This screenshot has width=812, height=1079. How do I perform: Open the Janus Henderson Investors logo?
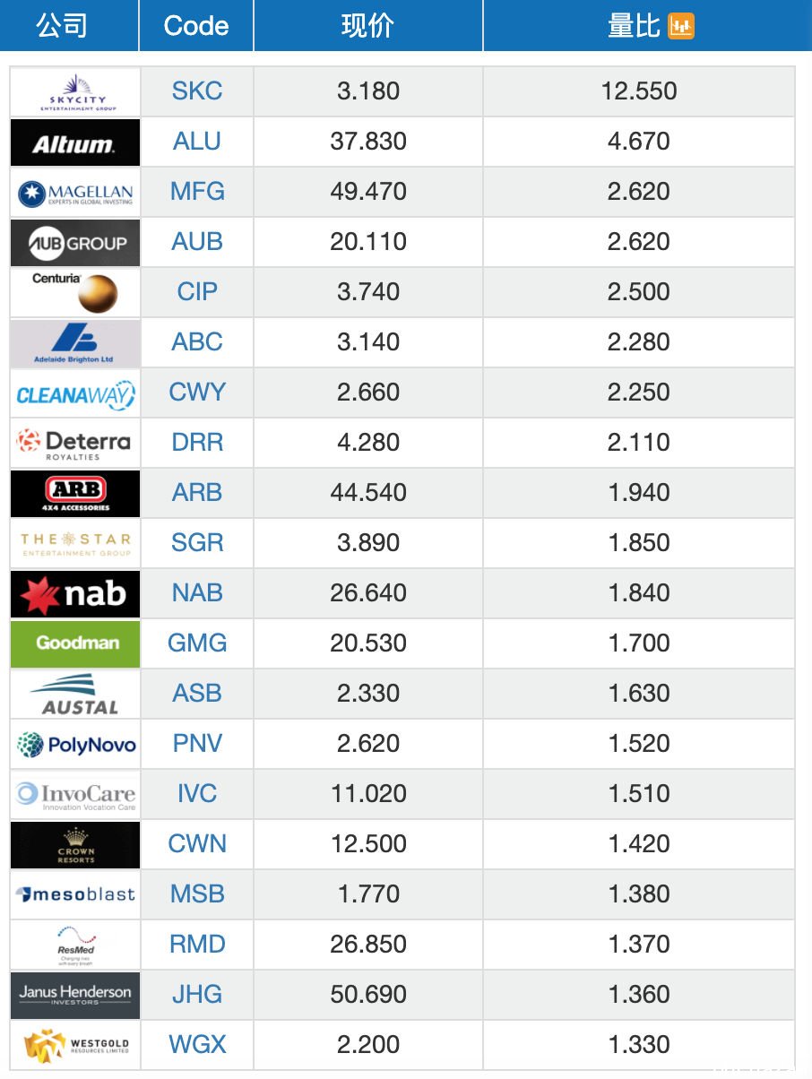75,995
